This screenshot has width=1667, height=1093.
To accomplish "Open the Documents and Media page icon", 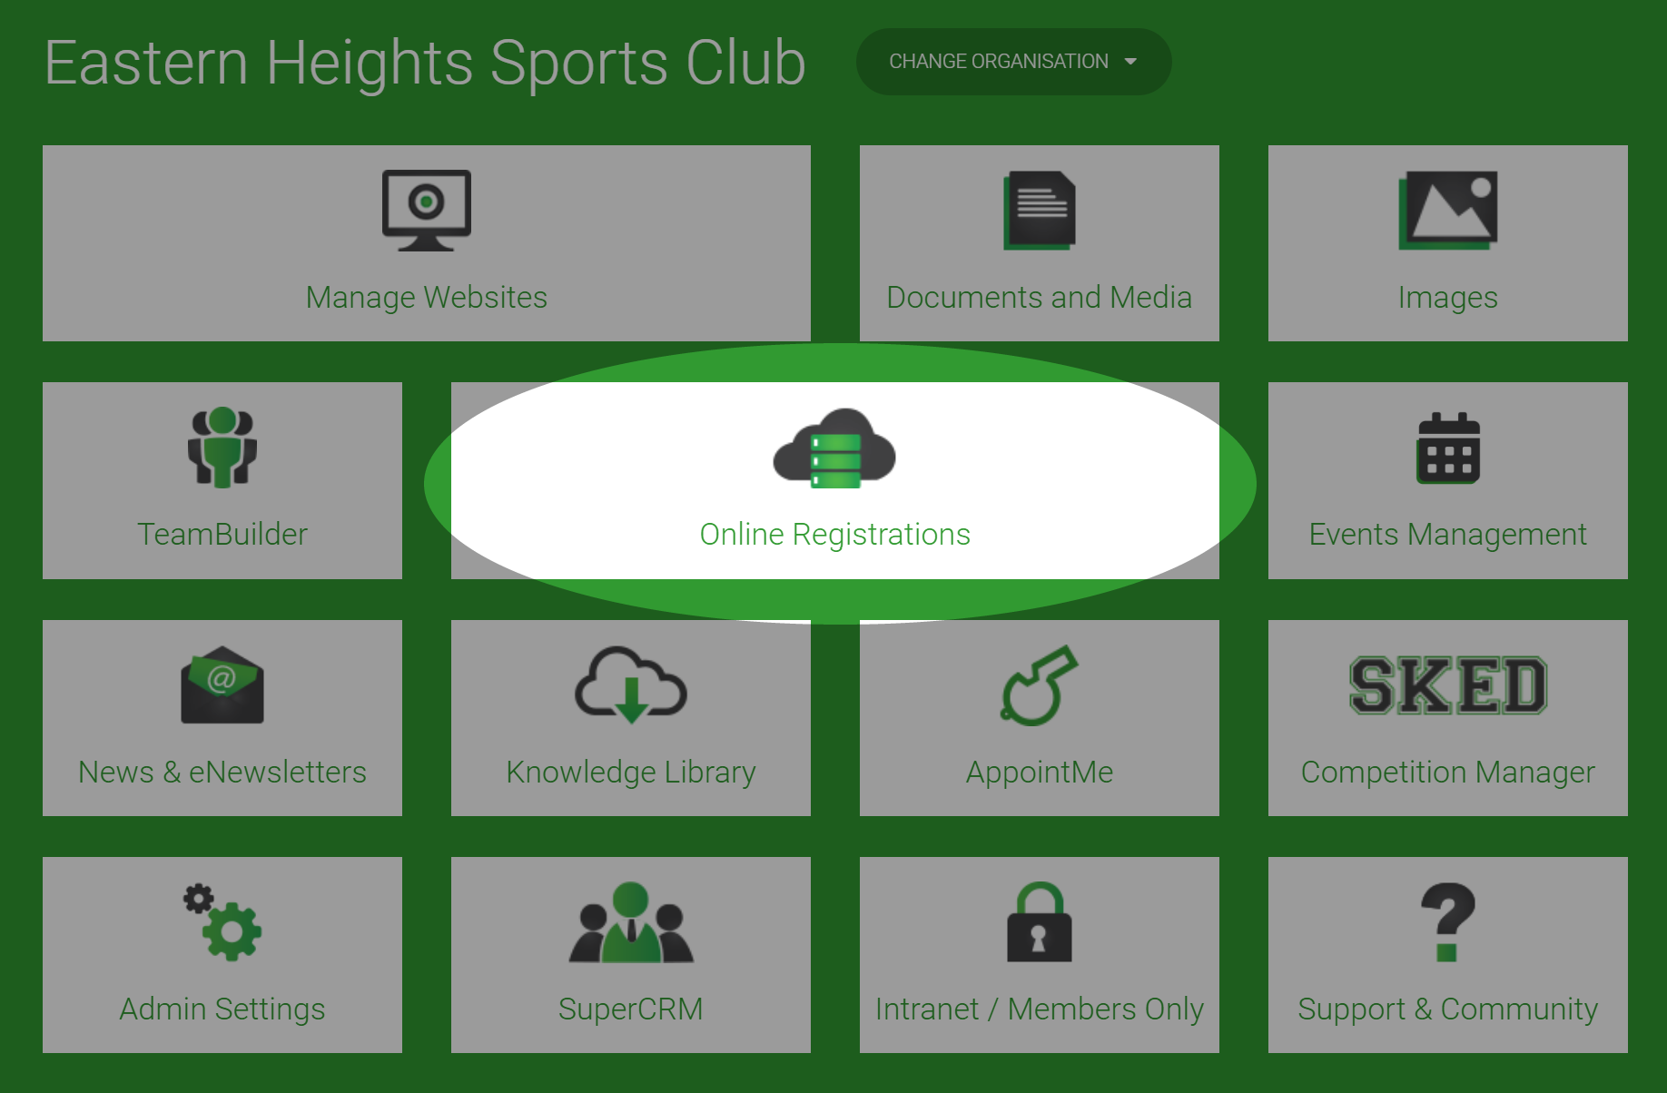I will coord(1040,211).
